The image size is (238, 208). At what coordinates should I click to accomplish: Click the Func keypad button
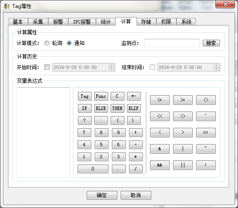click(x=101, y=96)
